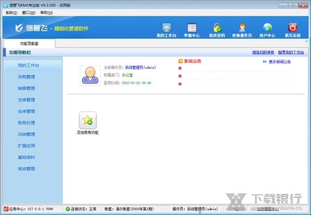Click the 修改密码 lock icon
The height and width of the screenshot is (215, 311).
217,27
